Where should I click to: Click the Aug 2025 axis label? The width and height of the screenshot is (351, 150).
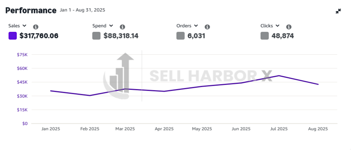[x=318, y=129]
